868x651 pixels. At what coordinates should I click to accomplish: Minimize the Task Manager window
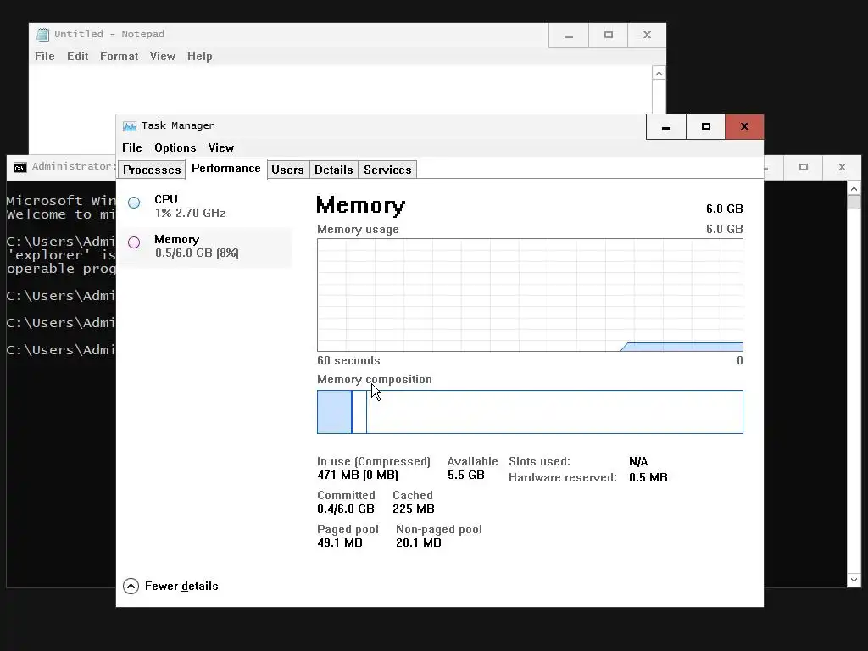tap(666, 127)
